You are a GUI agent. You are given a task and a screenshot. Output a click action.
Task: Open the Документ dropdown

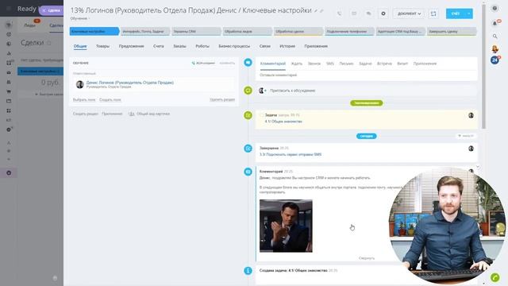click(x=409, y=14)
